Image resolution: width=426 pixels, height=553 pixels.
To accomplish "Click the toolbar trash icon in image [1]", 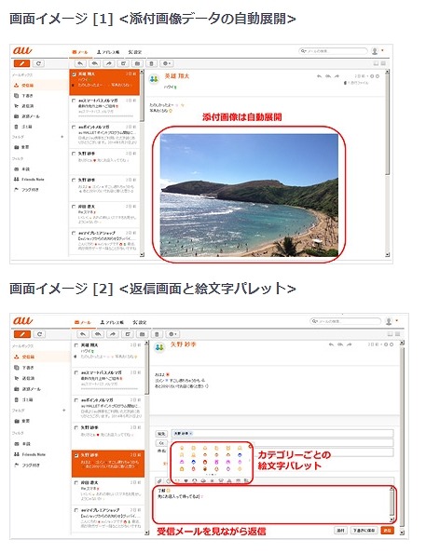I will pyautogui.click(x=151, y=63).
